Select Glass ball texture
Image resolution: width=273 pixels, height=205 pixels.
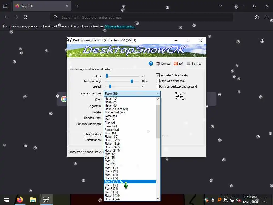[130, 116]
